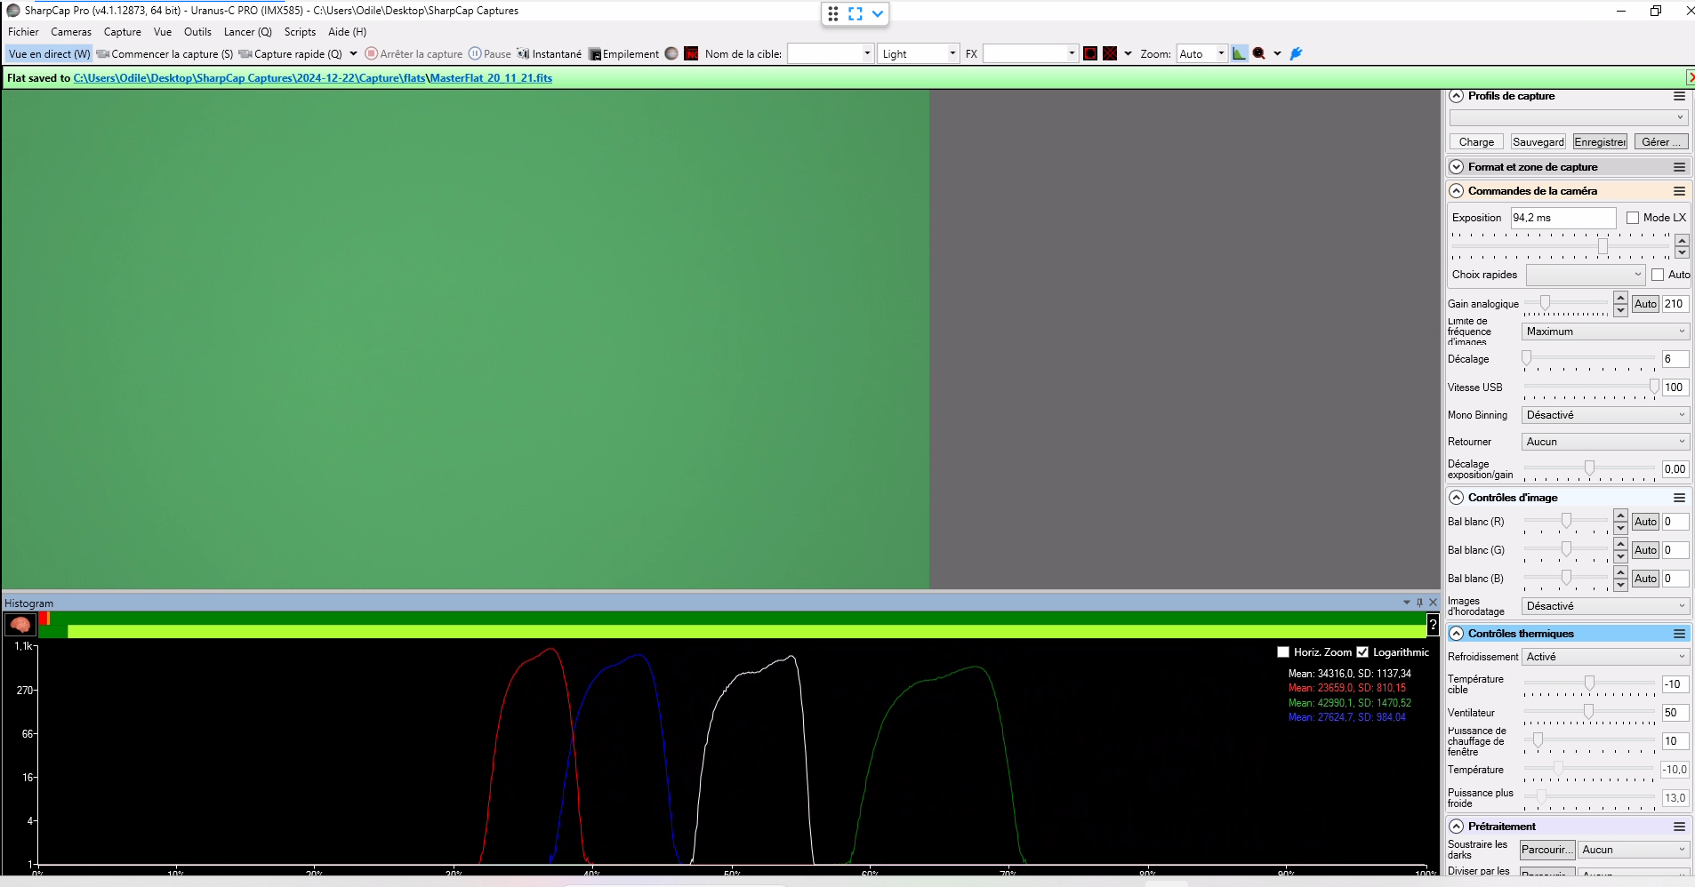Click the question mark help icon on the histogram
Screen dimensions: 1695x887
[1433, 625]
